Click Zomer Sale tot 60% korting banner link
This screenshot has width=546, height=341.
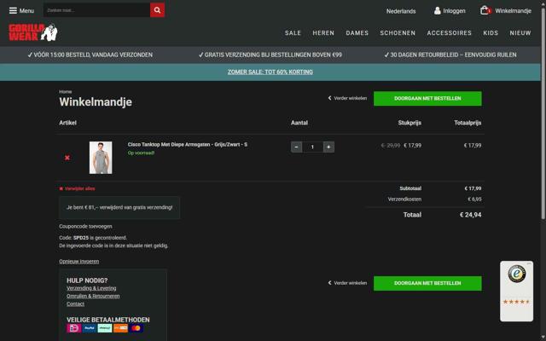(x=270, y=72)
